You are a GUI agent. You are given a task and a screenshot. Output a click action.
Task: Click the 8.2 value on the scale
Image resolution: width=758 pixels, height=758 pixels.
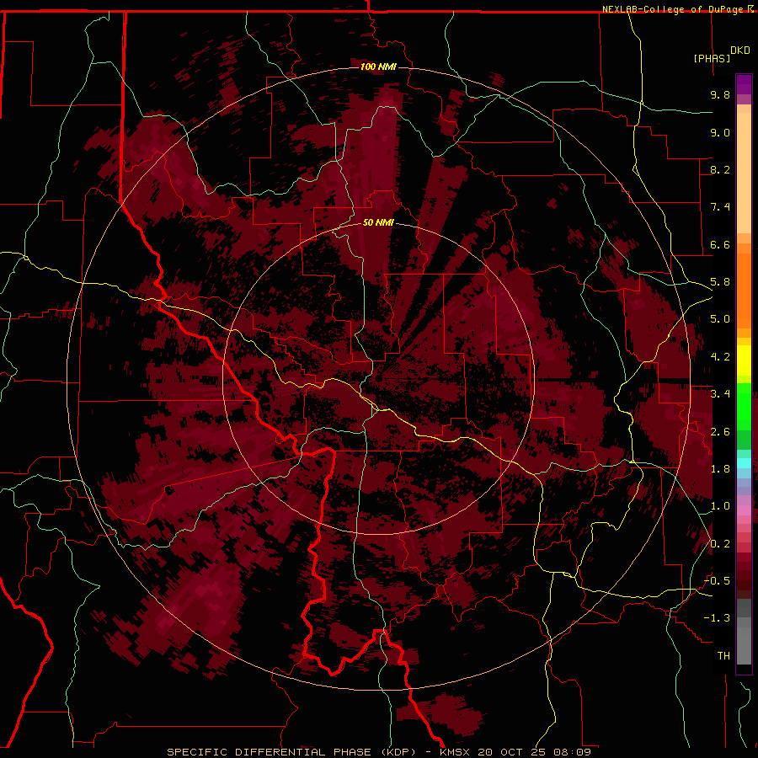tap(720, 169)
